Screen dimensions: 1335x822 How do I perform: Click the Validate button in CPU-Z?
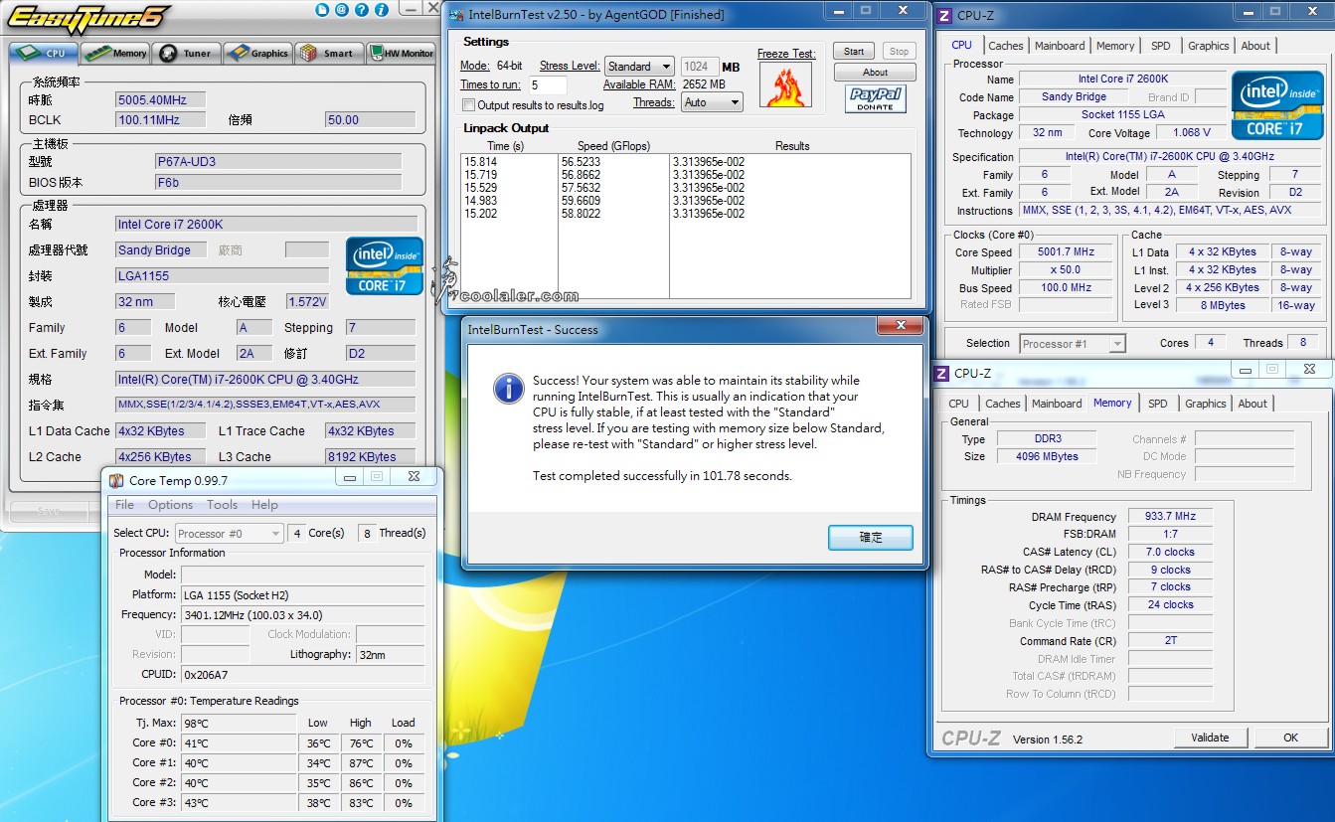point(1209,738)
